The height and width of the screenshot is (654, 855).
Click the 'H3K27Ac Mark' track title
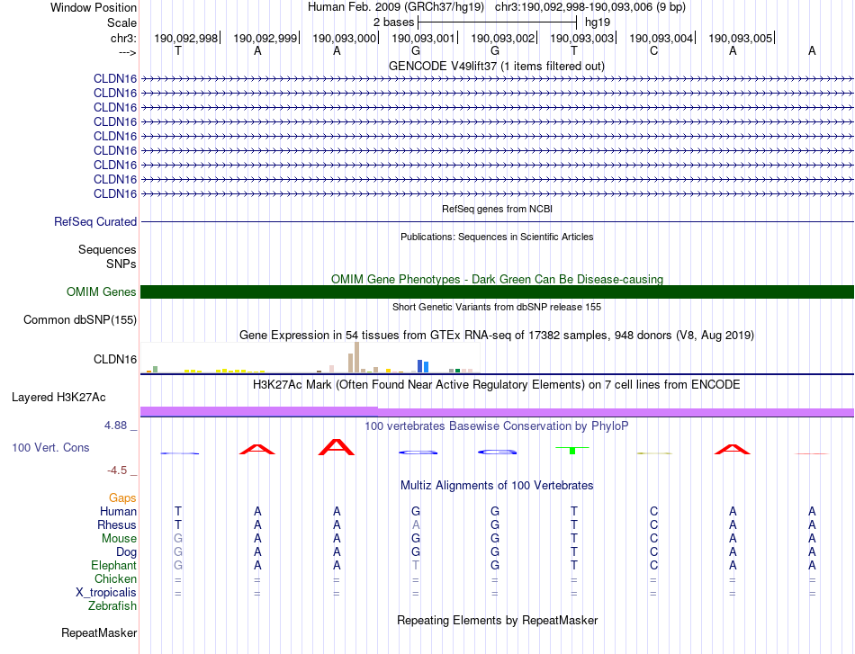(497, 385)
